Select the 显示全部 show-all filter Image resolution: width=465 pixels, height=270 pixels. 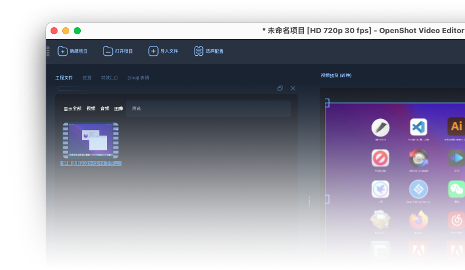point(73,109)
